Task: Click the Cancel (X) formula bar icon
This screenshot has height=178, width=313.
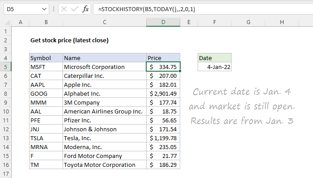Action: point(64,9)
